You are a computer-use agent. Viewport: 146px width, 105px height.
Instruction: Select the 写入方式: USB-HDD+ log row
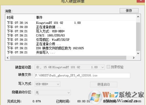pos(71,31)
